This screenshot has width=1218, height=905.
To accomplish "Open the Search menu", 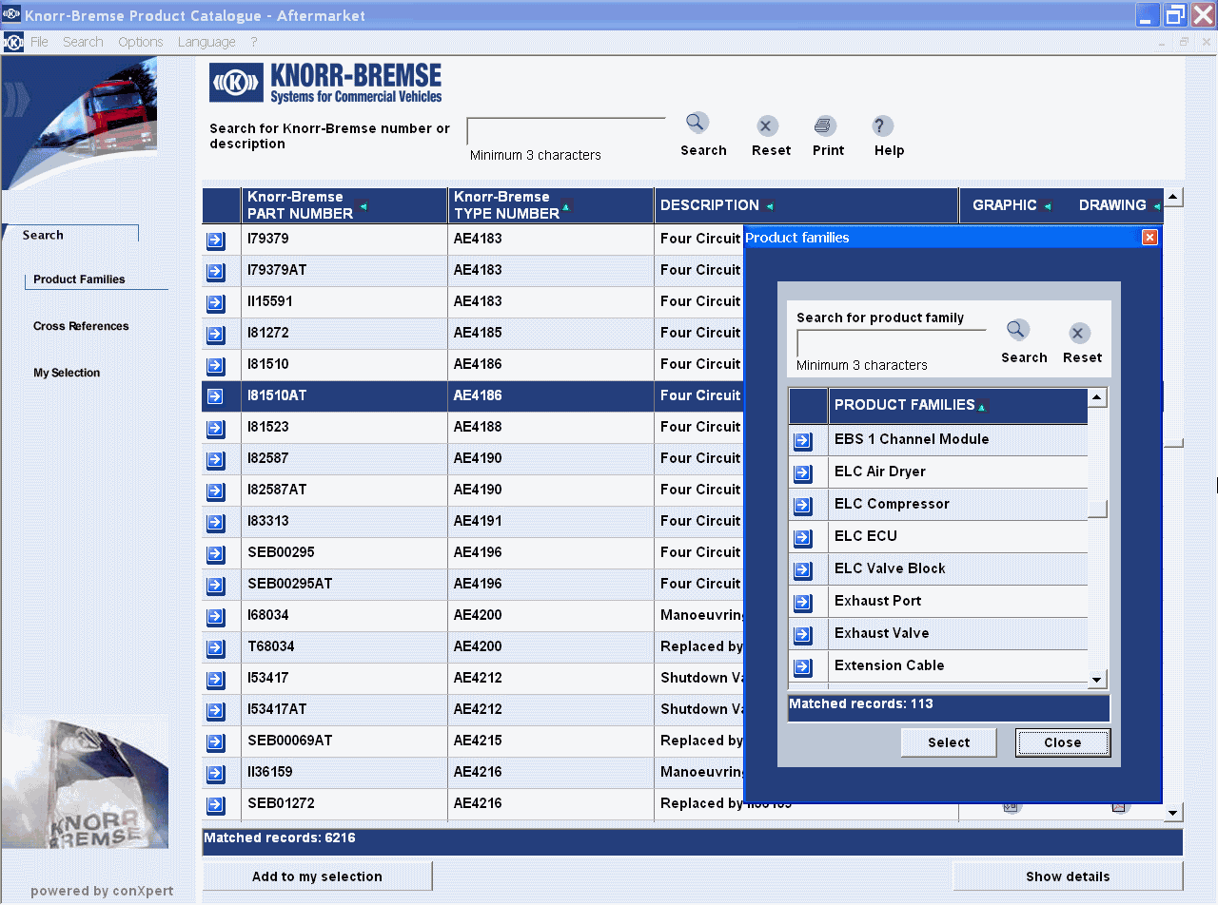I will (x=83, y=42).
